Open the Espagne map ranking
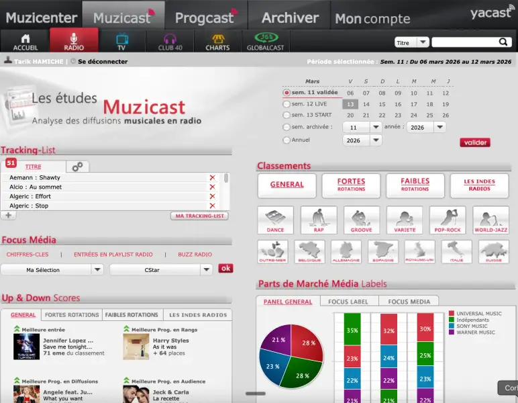The width and height of the screenshot is (518, 403). 383,252
